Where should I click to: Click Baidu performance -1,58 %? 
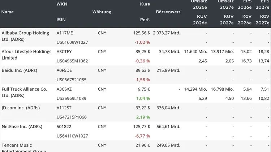tap(142, 80)
